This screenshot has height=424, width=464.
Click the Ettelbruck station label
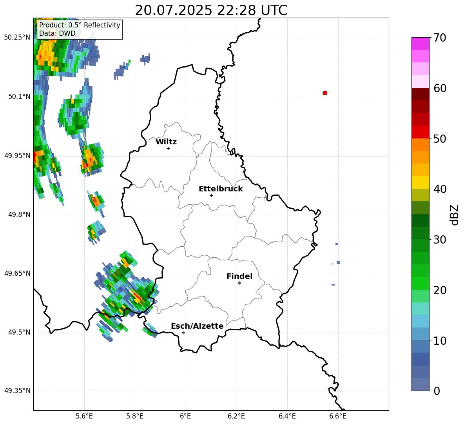(x=221, y=189)
